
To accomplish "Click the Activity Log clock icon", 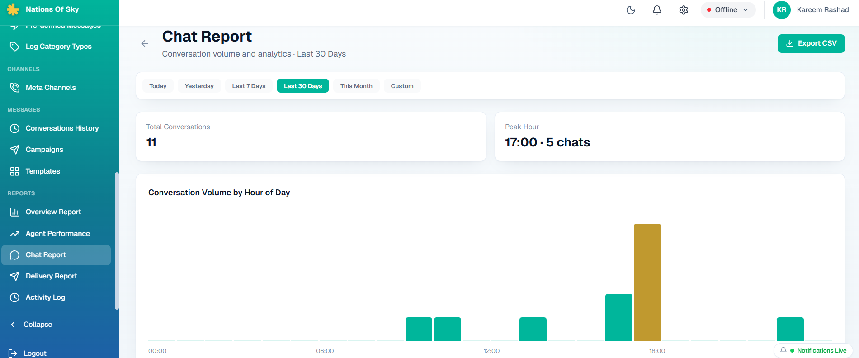I will point(14,297).
